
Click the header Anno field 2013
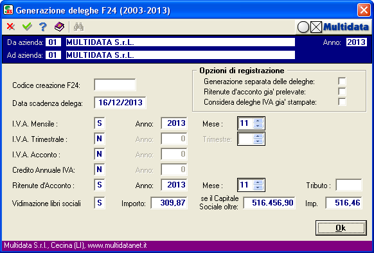[x=357, y=42]
